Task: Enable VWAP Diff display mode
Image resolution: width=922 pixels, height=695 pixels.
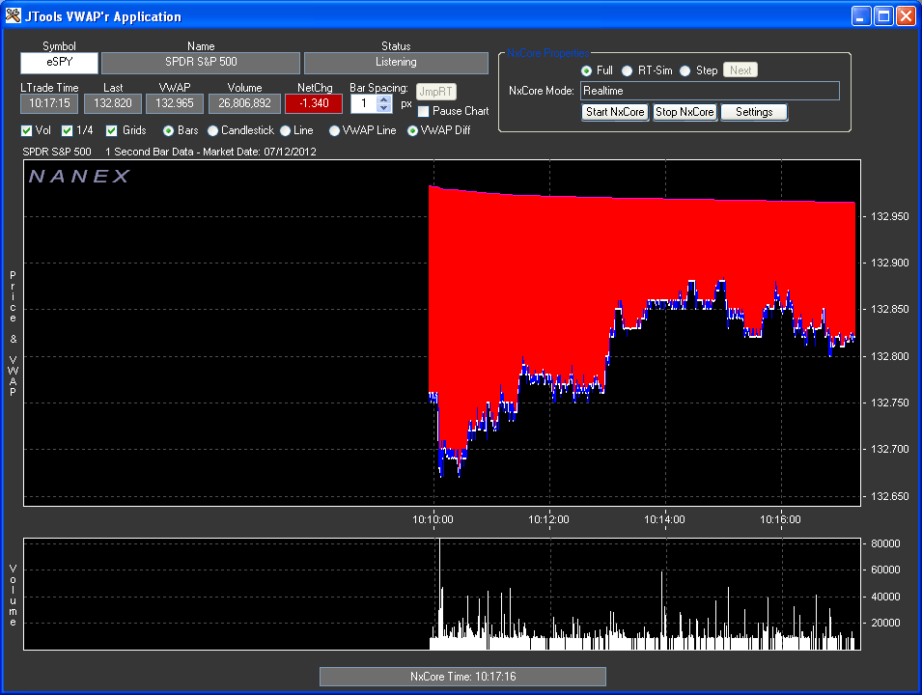Action: click(x=414, y=130)
